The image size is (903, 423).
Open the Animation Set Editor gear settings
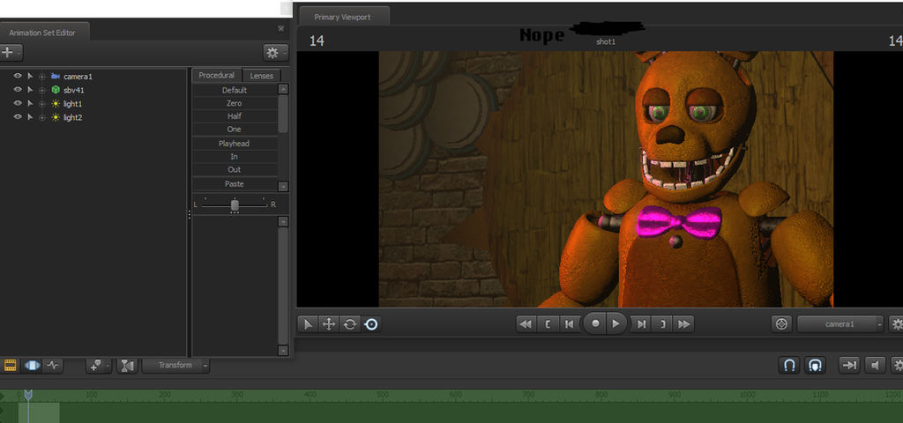tap(275, 52)
